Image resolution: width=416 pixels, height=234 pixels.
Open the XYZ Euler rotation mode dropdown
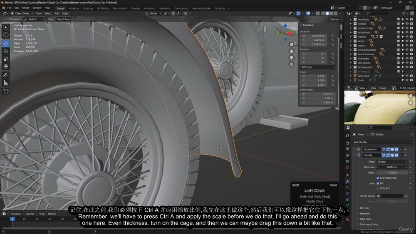[x=318, y=67]
